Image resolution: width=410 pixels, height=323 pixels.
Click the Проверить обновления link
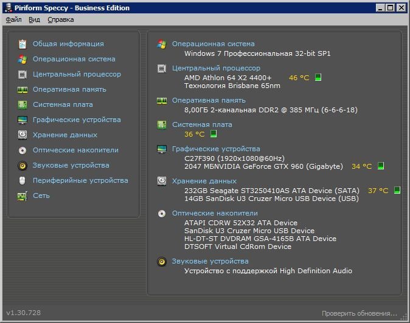[360, 313]
